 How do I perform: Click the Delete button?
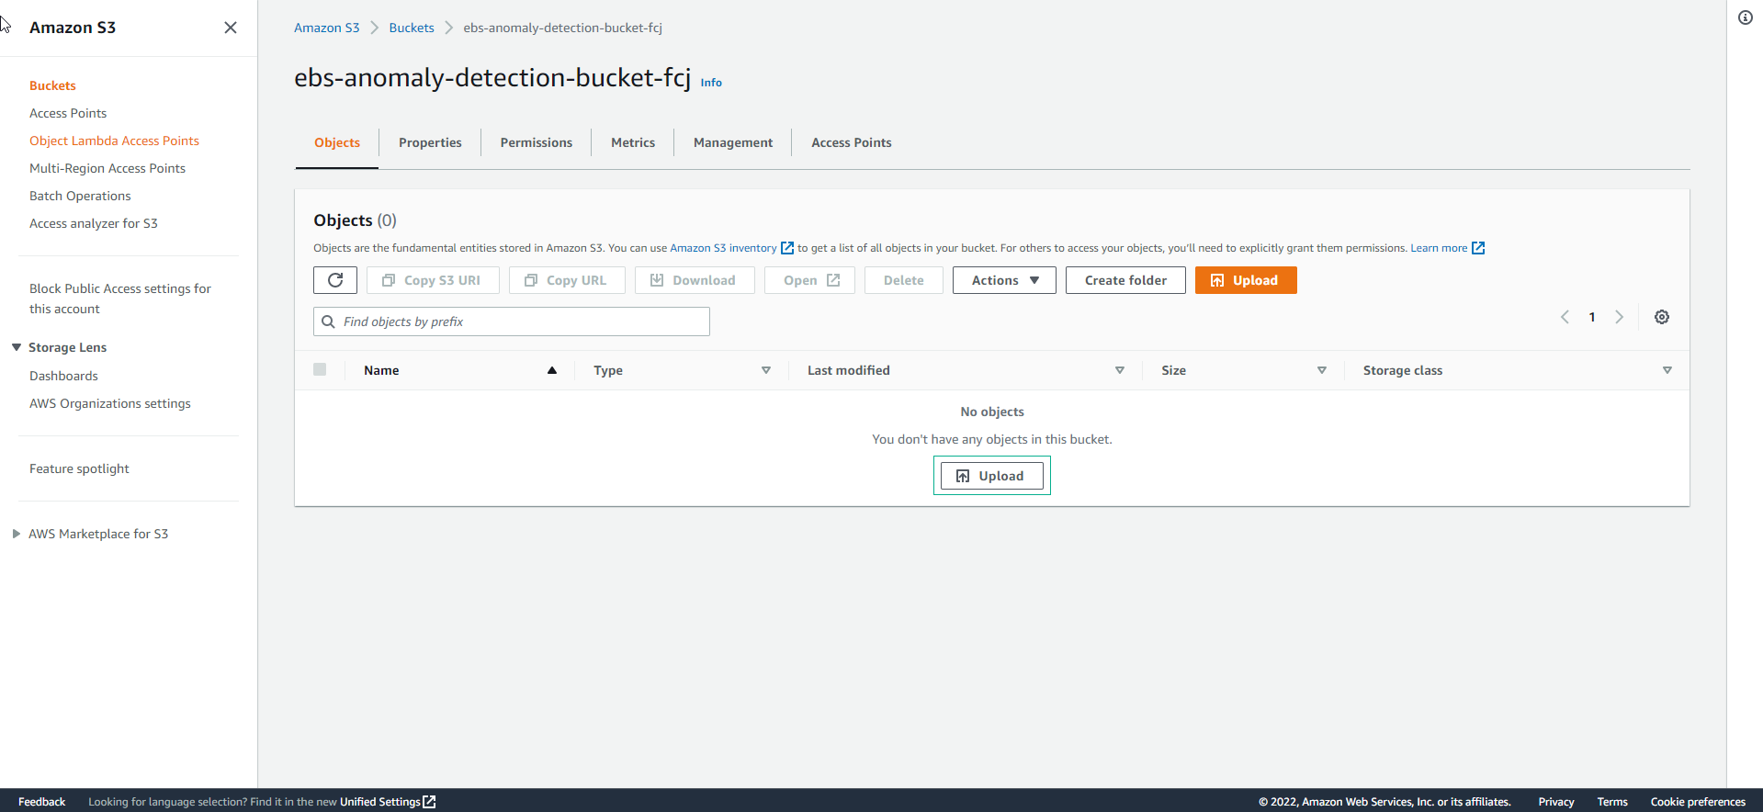tap(904, 280)
